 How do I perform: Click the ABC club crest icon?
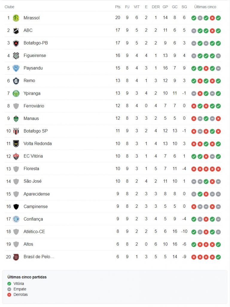coord(16,31)
